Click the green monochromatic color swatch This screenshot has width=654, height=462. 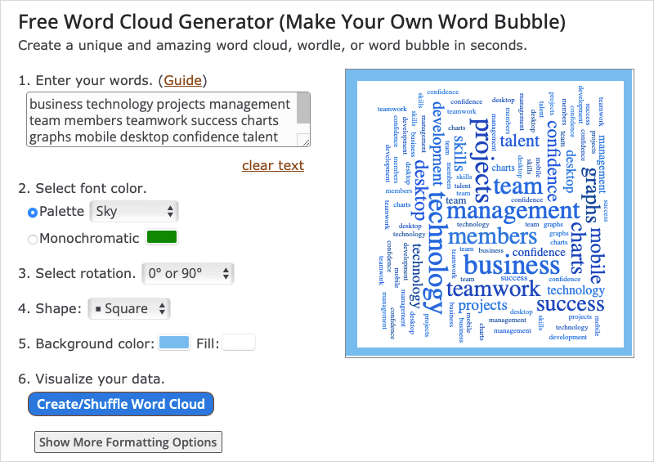click(161, 238)
